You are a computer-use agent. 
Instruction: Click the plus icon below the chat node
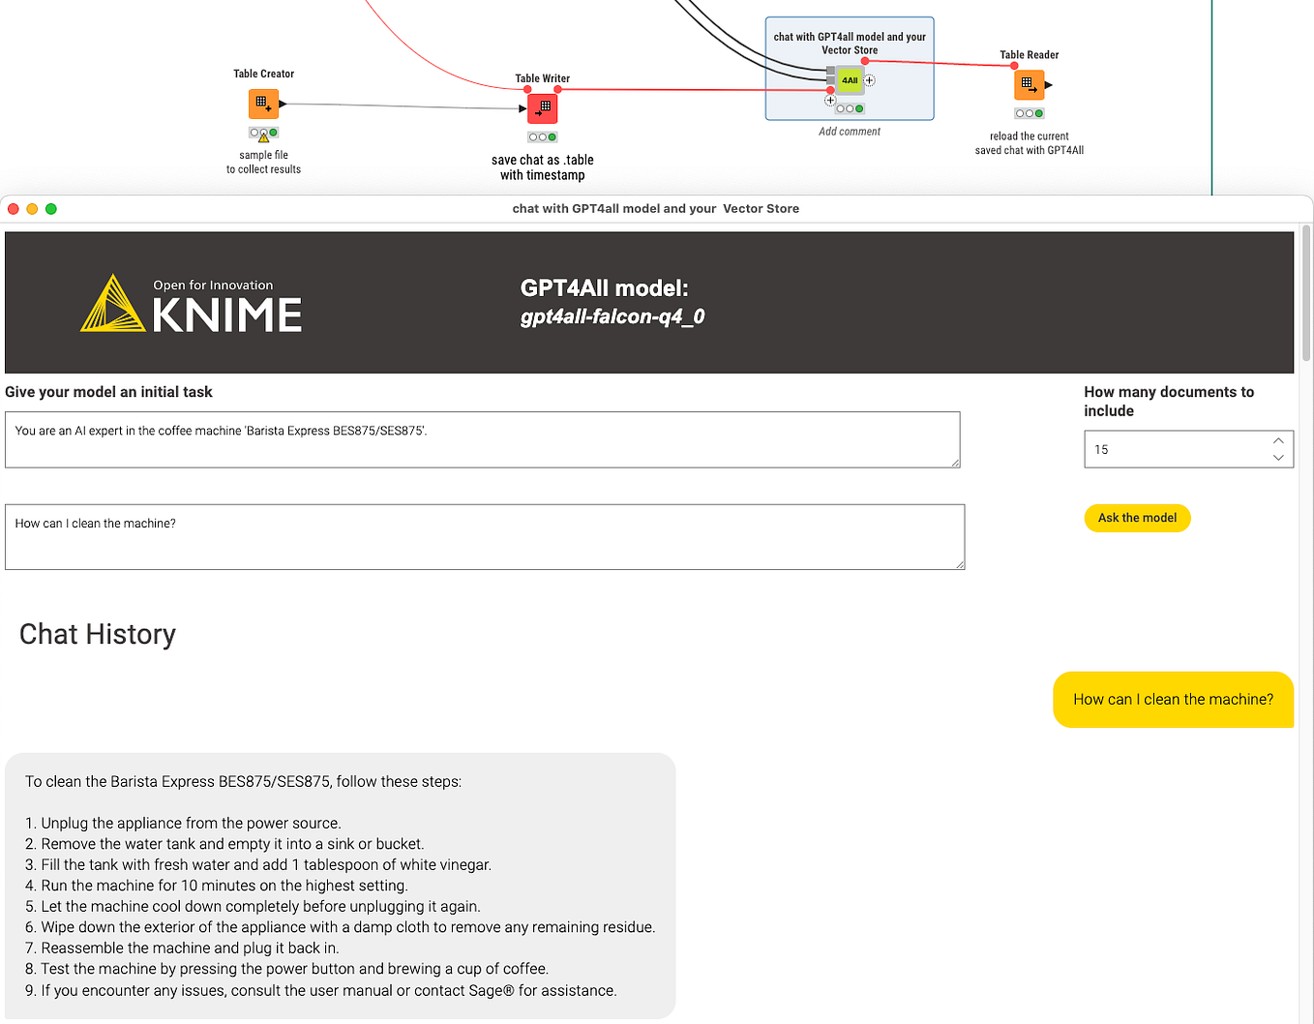pos(830,100)
